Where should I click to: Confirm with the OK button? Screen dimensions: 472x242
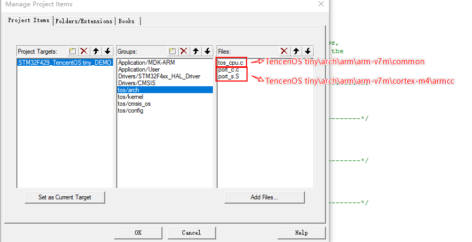tap(138, 233)
